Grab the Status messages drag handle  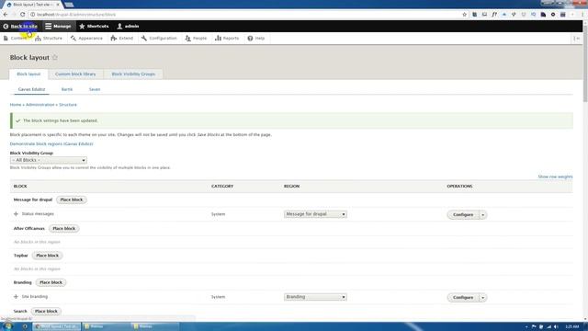click(x=16, y=214)
